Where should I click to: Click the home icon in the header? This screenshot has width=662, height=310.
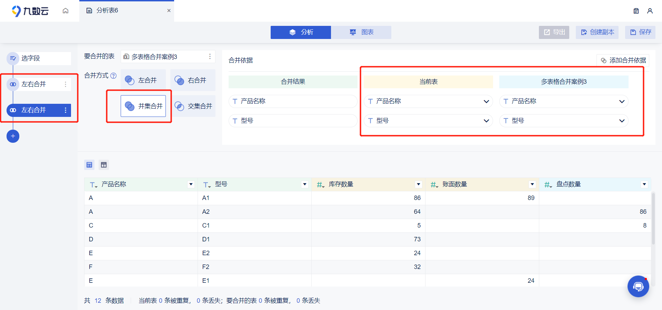point(66,11)
